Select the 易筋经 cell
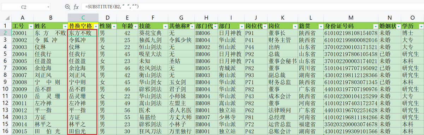Image resolution: width=424 pixels, height=135 pixels. 153,117
